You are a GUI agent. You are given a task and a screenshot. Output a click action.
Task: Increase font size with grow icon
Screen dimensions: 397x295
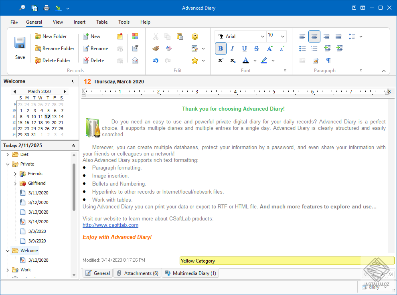pos(269,48)
